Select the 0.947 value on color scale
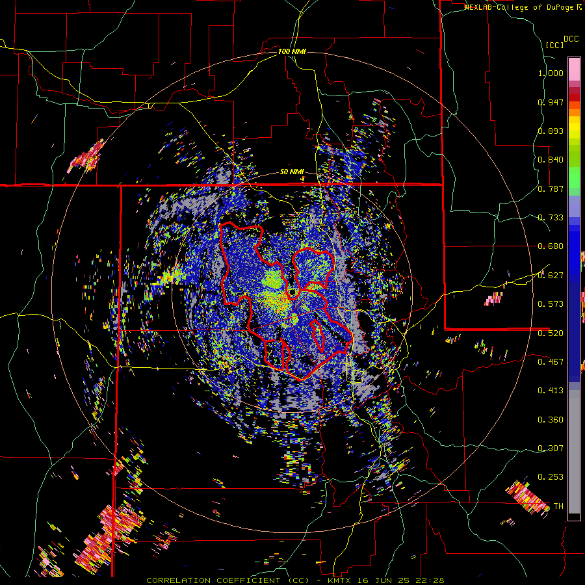Viewport: 585px width, 585px height. pyautogui.click(x=551, y=102)
